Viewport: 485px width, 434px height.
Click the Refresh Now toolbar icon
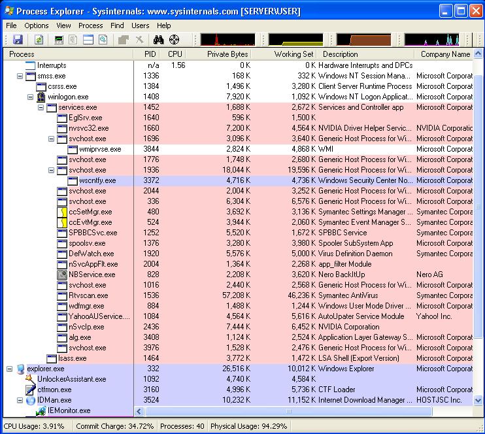(39, 40)
